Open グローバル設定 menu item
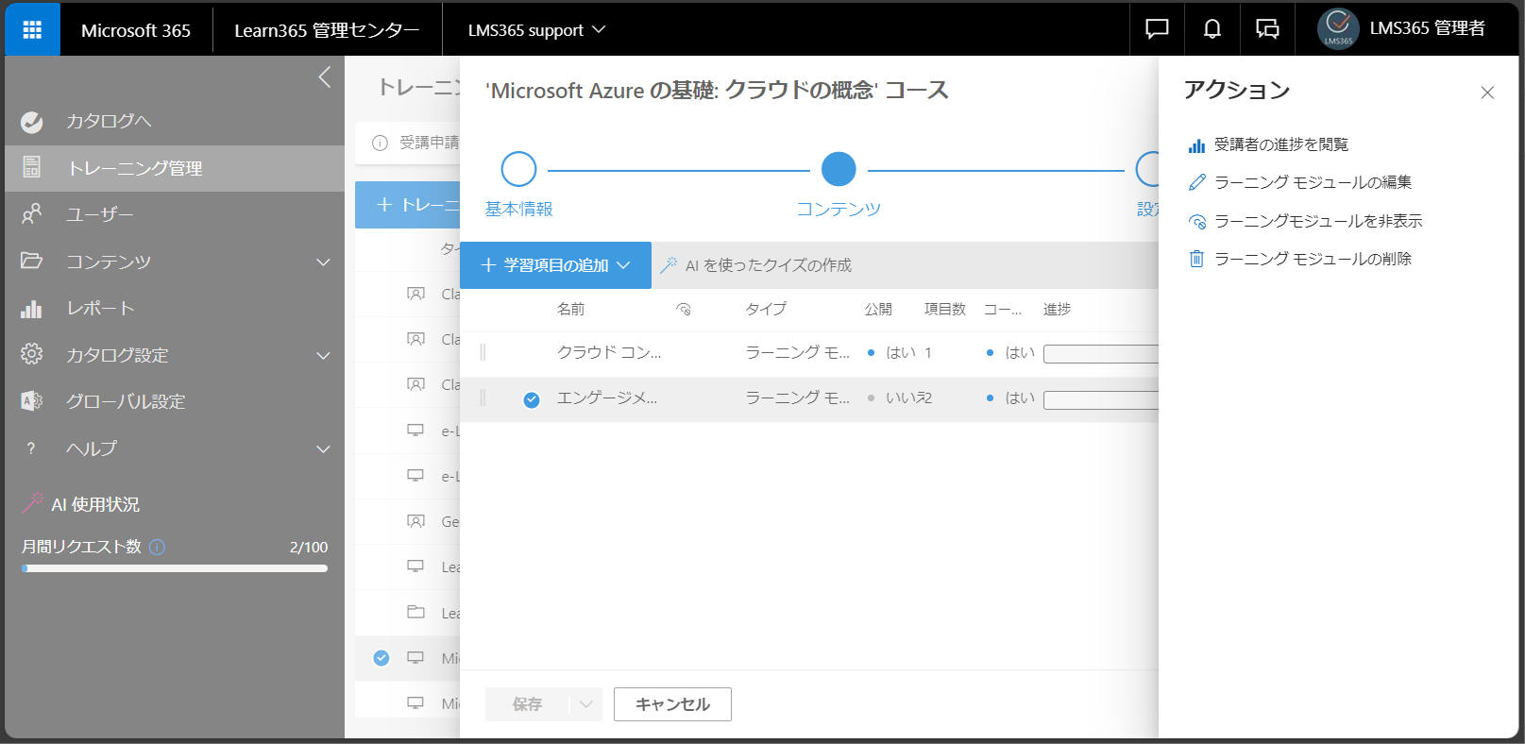Image resolution: width=1525 pixels, height=744 pixels. coord(126,401)
